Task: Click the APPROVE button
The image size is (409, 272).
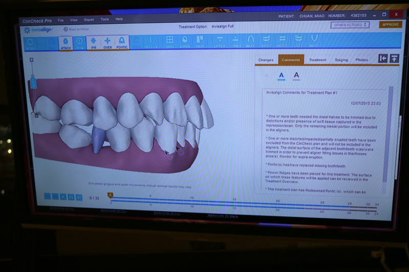Action: (390, 24)
